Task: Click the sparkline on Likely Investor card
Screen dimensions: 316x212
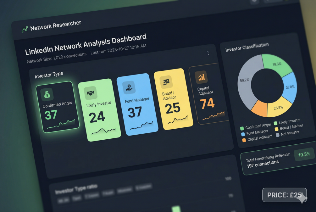Action: click(104, 131)
